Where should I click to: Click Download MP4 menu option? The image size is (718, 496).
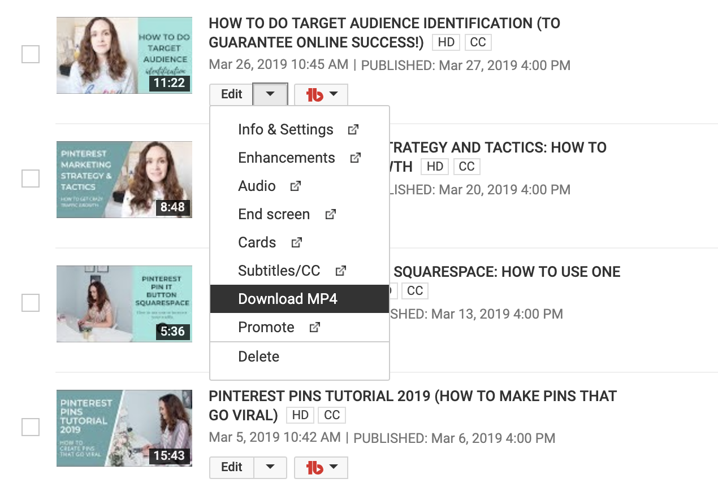(x=299, y=299)
